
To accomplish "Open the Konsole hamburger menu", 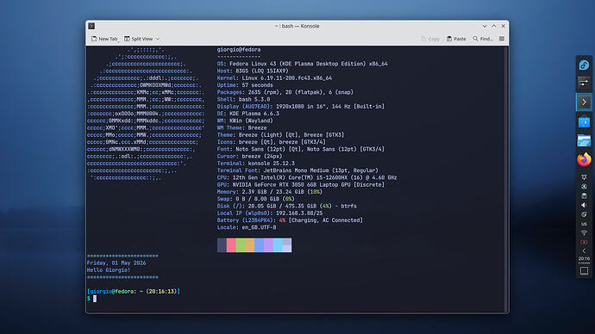I will click(502, 39).
